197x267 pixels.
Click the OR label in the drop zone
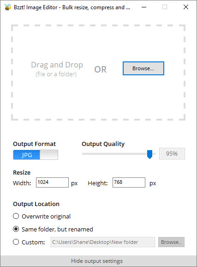click(101, 69)
